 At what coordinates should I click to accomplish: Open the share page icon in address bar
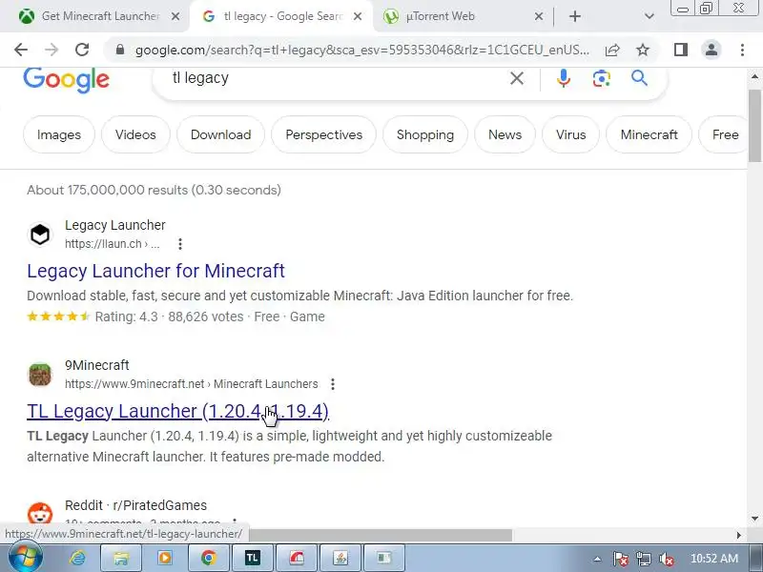coord(612,50)
